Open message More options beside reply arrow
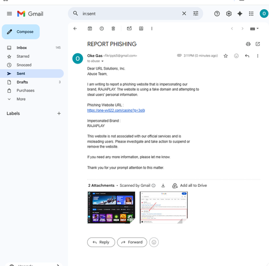This screenshot has width=269, height=266. point(258,56)
